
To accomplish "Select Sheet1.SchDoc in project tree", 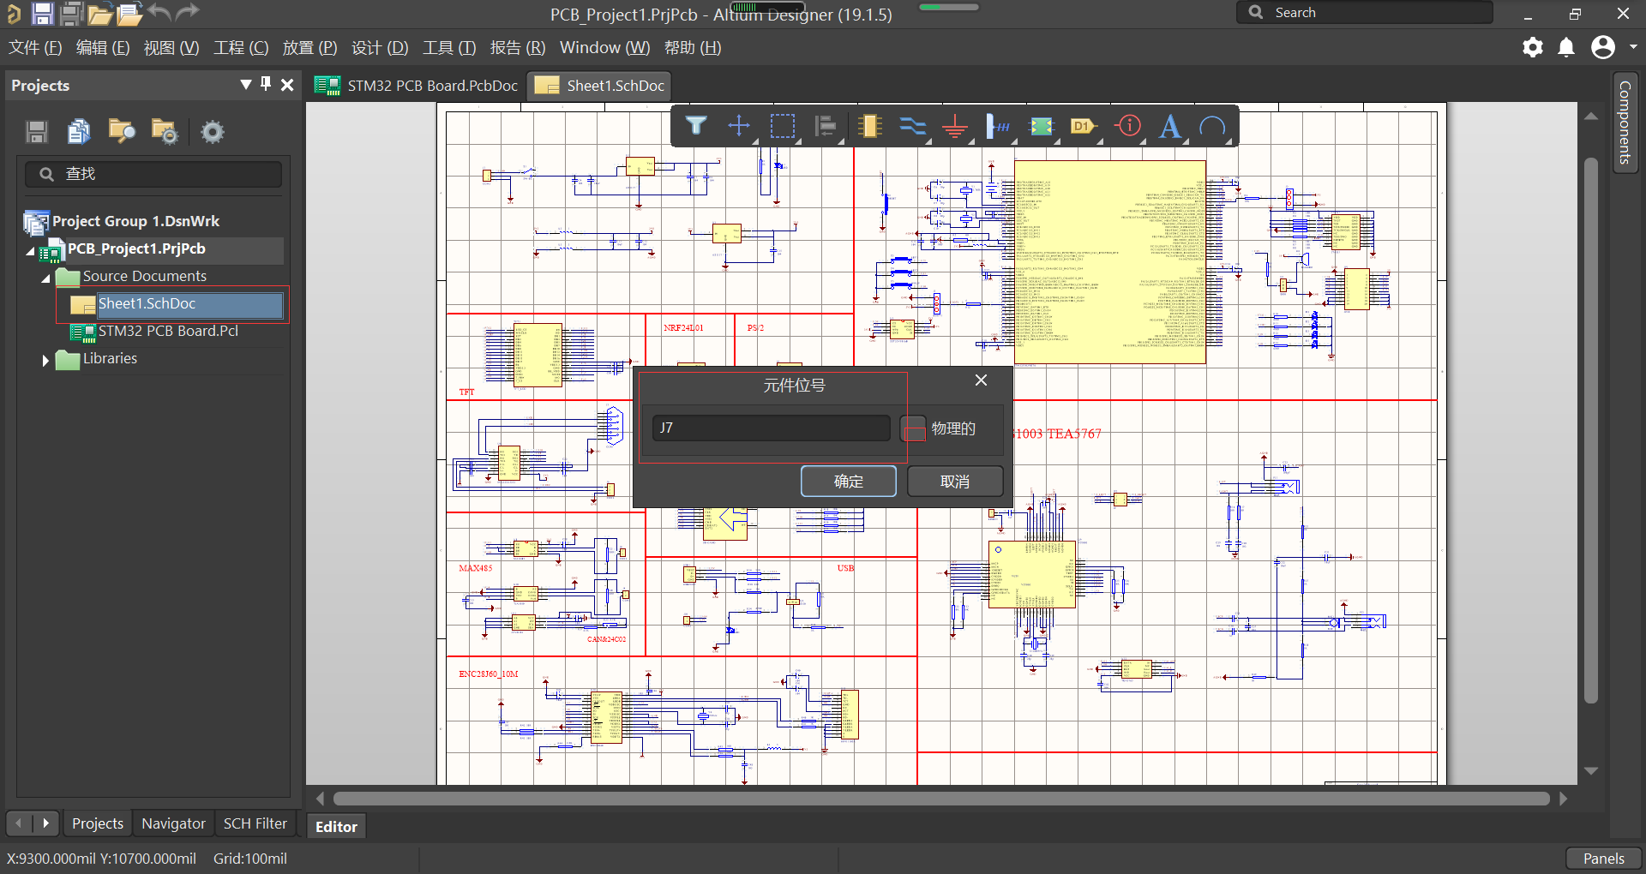I will click(177, 304).
